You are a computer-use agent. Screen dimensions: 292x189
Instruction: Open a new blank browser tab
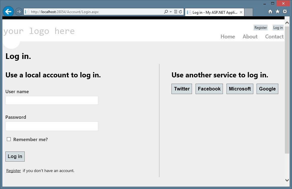point(249,12)
